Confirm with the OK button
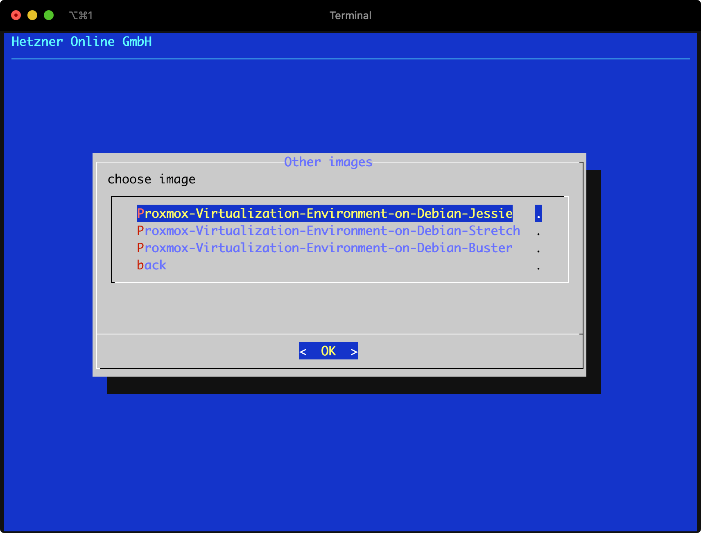Screen dimensions: 701x533 click(x=328, y=351)
